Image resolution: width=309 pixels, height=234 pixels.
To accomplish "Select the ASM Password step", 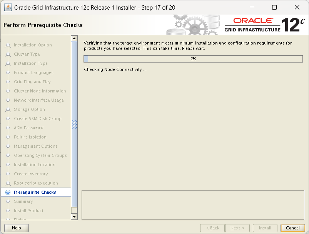I will point(28,128).
